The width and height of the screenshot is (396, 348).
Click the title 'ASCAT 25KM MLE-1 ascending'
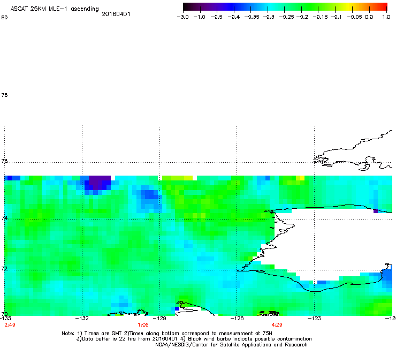55,9
